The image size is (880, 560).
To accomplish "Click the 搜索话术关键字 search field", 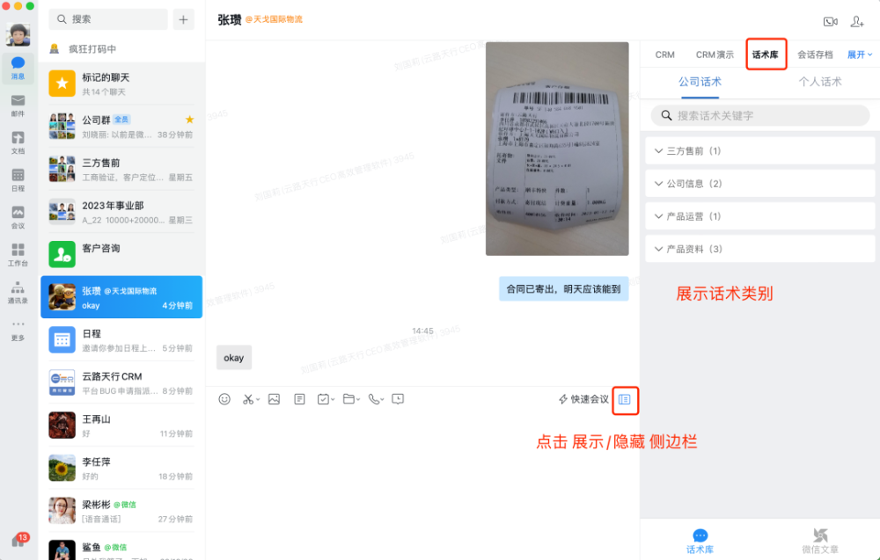I will (760, 115).
